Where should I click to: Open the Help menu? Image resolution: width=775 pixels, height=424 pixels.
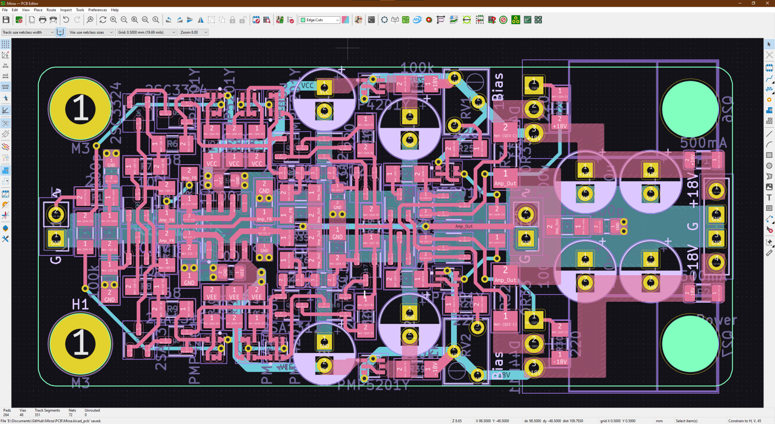115,10
